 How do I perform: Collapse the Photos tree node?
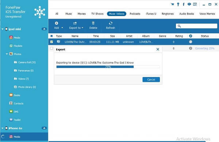7,54
